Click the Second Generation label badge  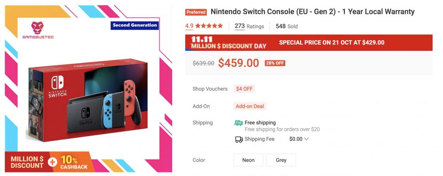pyautogui.click(x=135, y=25)
